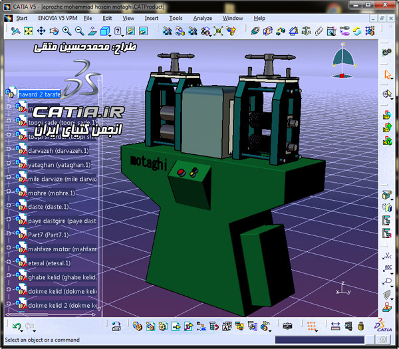Open the Insert menu
The width and height of the screenshot is (399, 349).
pos(152,18)
